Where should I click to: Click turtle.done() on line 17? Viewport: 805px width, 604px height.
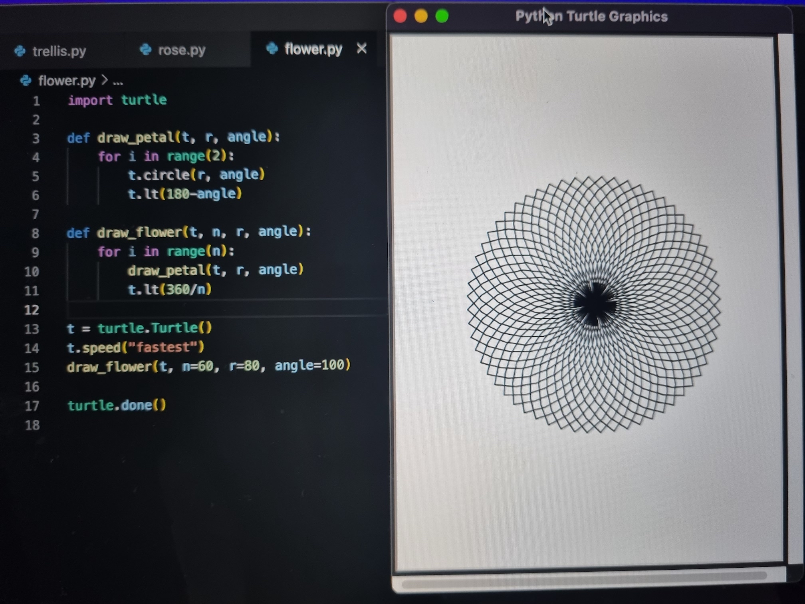click(x=117, y=405)
